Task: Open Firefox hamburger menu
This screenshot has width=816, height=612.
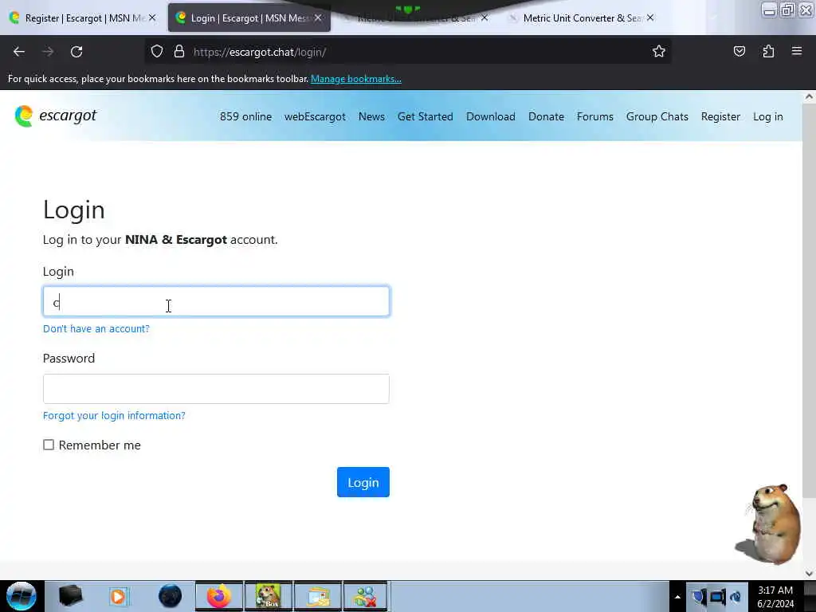Action: [x=796, y=52]
